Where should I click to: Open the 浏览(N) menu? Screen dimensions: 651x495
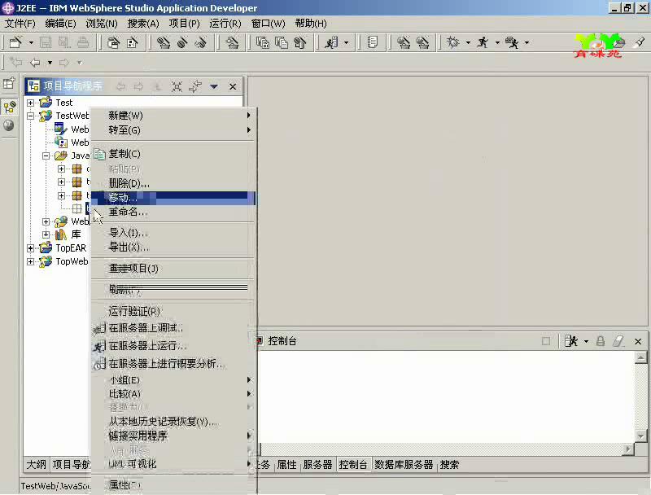coord(102,24)
